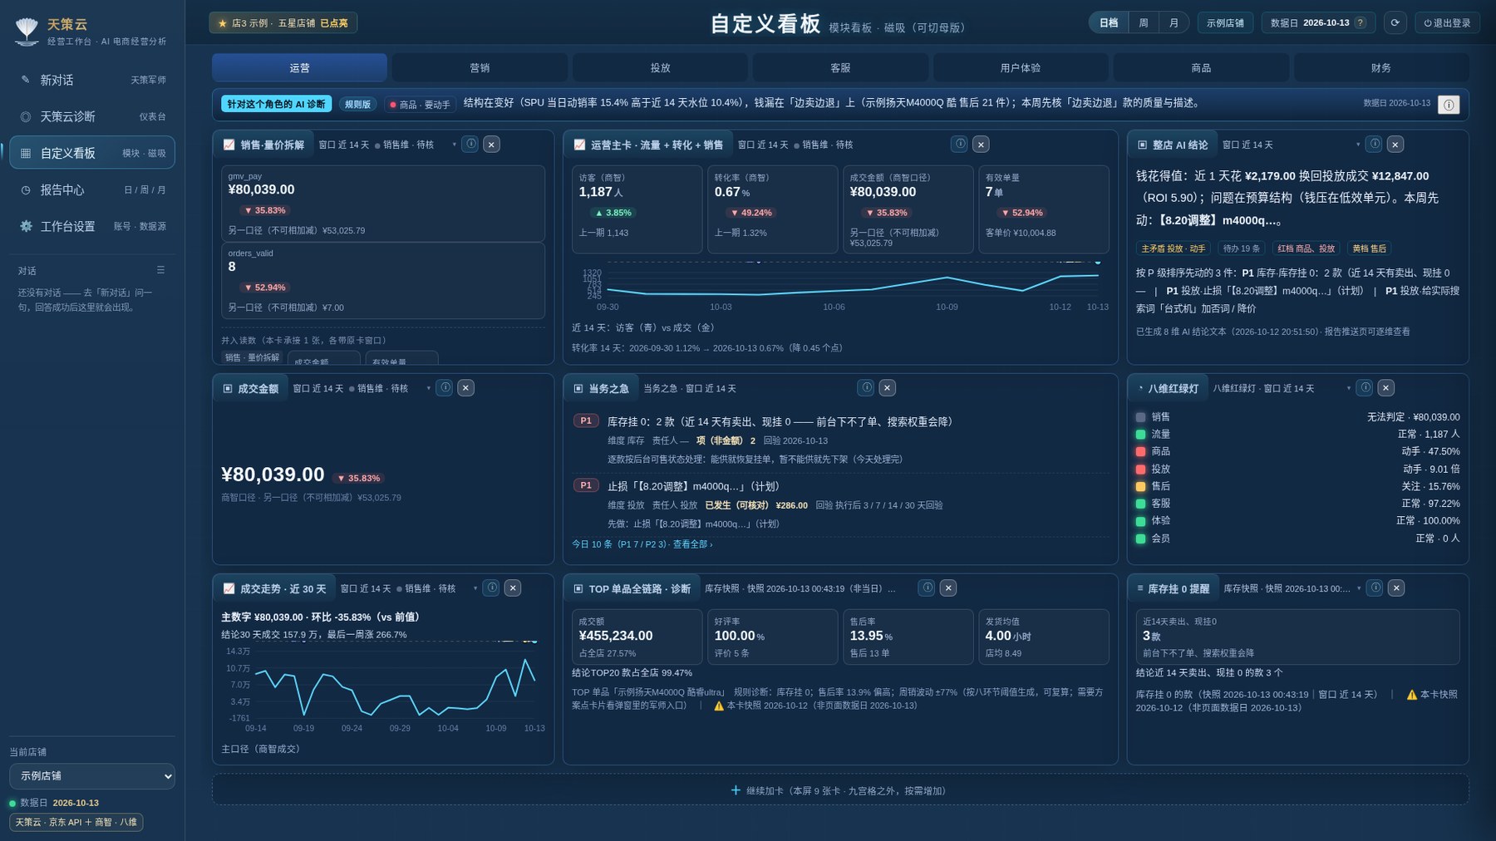Screen dimensions: 1496x841
Task: Switch to the 财务 tab
Action: pyautogui.click(x=1381, y=68)
